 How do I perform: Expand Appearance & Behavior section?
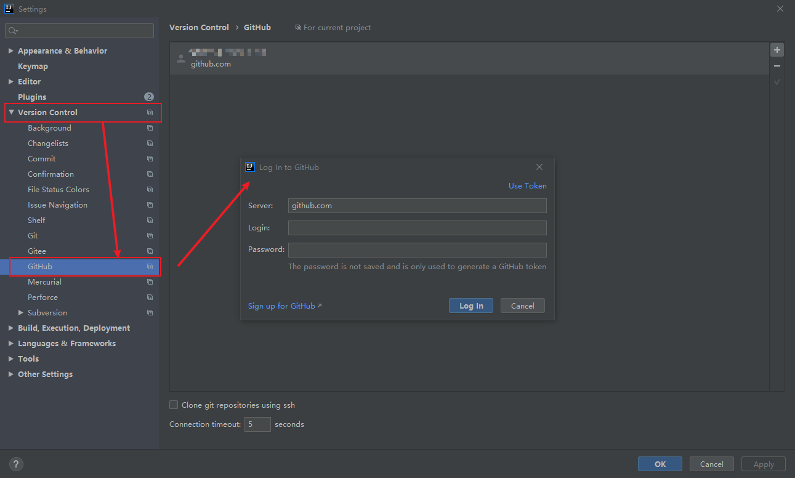[11, 51]
